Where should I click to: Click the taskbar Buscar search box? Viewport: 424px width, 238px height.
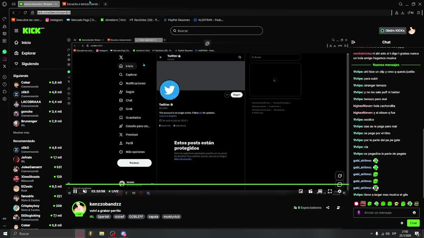click(43, 234)
